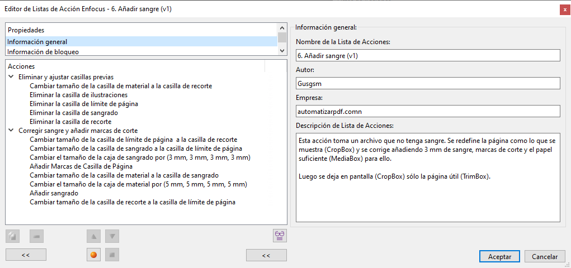Viewport: 571px width, 268px height.
Task: Confirm with the Aceptar button
Action: click(x=499, y=256)
